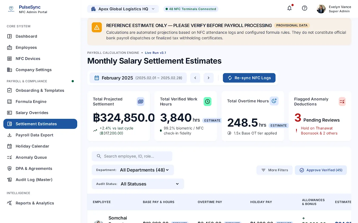This screenshot has width=358, height=223.
Task: Go to Employees in the sidebar
Action: pyautogui.click(x=40, y=47)
